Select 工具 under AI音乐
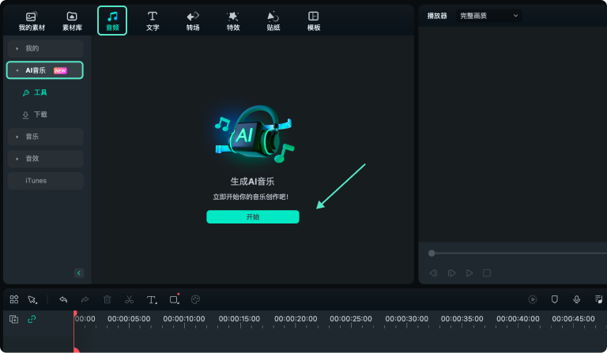Image resolution: width=607 pixels, height=353 pixels. coord(36,92)
